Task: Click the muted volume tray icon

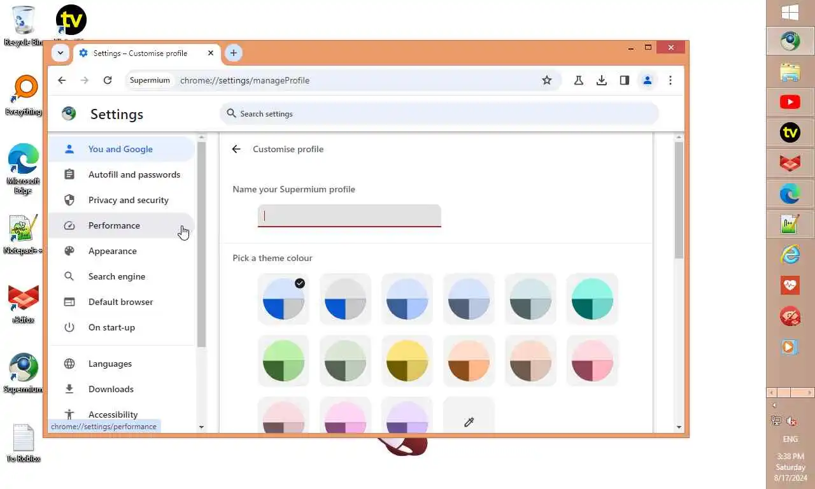Action: [792, 422]
